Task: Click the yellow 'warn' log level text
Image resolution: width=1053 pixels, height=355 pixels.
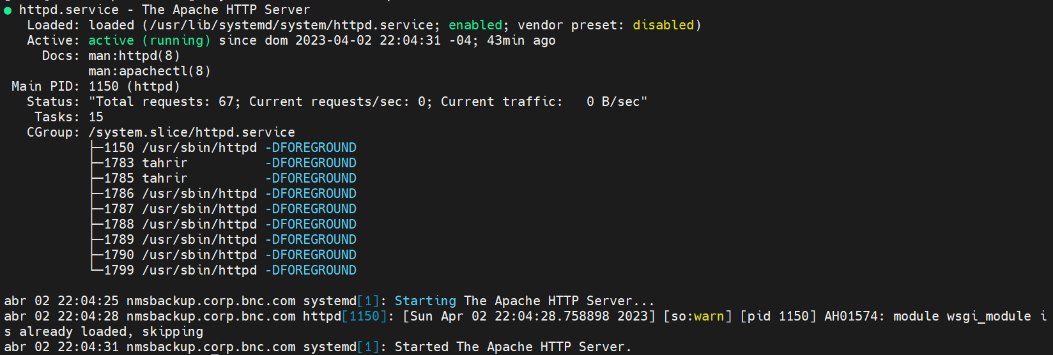Action: point(709,316)
